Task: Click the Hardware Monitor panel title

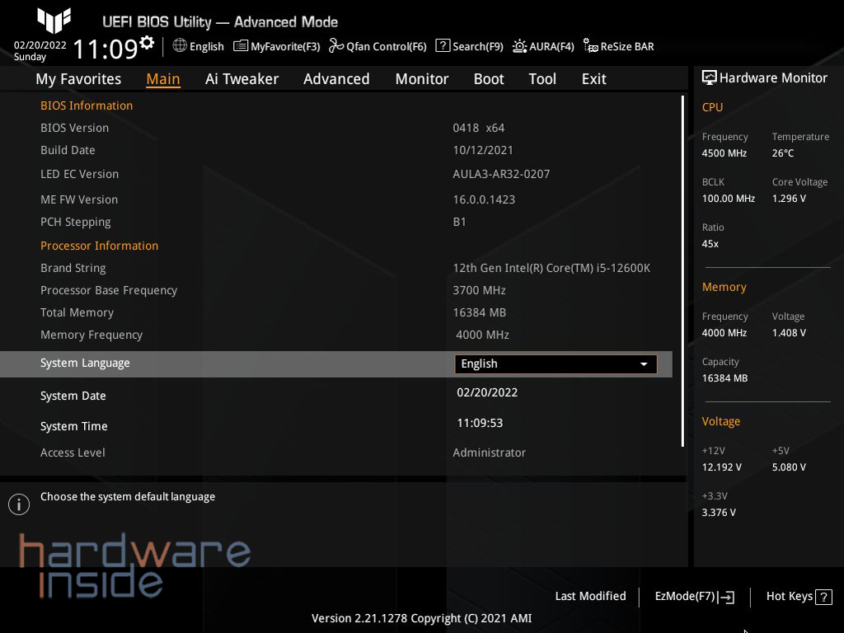Action: 773,78
